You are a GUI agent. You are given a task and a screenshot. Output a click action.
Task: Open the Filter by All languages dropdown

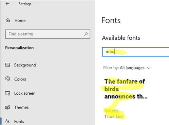(x=127, y=68)
